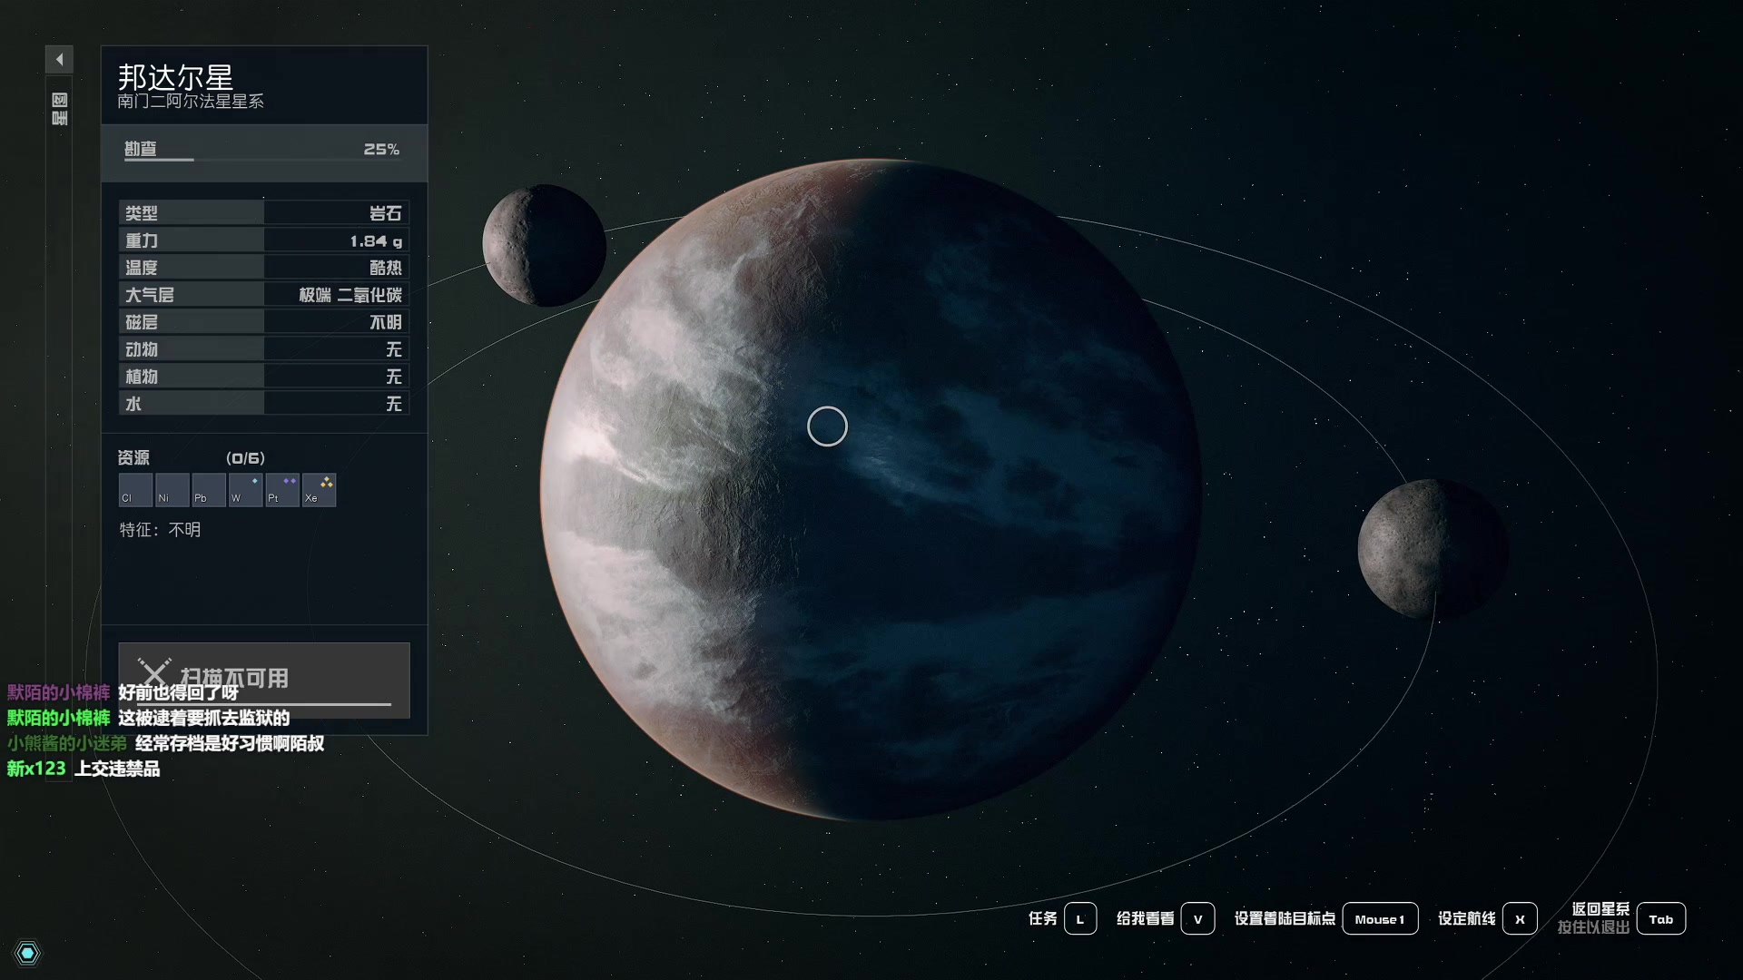Click the planet name 邦达尔星
Image resolution: width=1743 pixels, height=980 pixels.
click(x=176, y=76)
